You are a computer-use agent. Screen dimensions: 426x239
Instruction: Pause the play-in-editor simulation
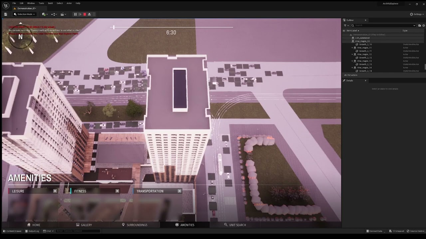pyautogui.click(x=75, y=14)
